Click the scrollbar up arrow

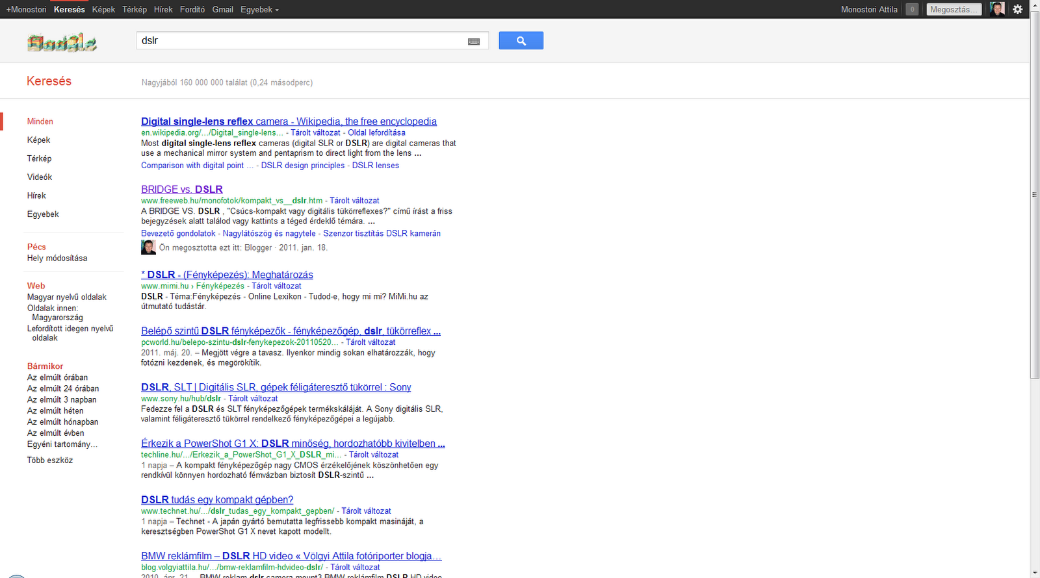coord(1035,5)
